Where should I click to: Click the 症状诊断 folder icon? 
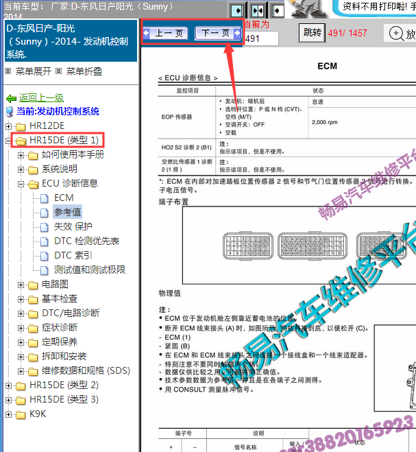[33, 329]
